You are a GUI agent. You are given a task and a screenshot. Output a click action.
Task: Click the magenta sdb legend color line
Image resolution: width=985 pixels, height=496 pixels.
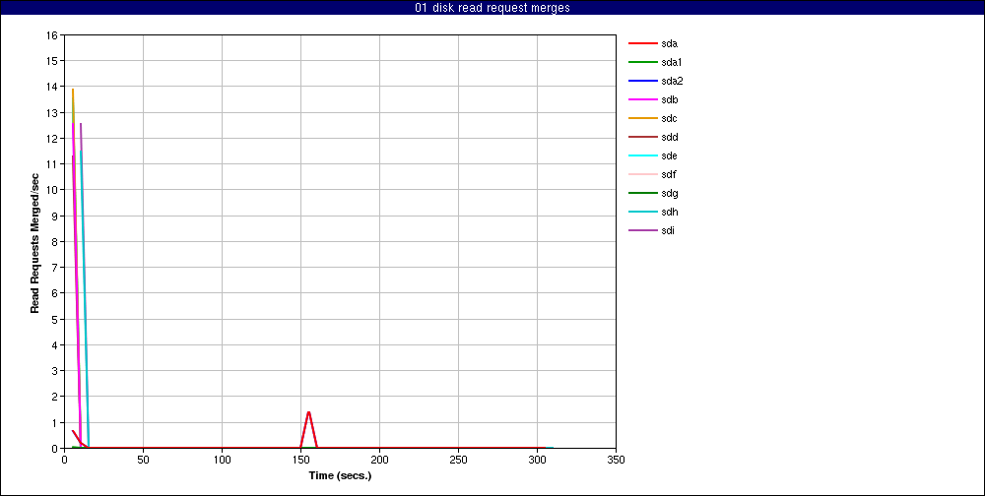642,99
